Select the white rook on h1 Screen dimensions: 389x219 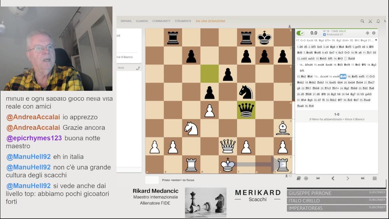pos(283,165)
